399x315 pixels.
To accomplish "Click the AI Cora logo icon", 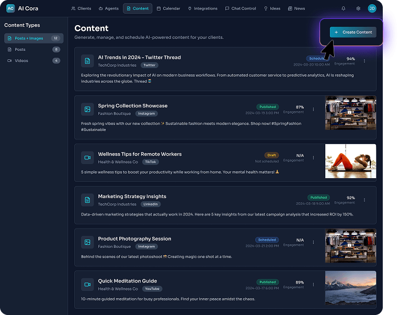I will (x=10, y=8).
